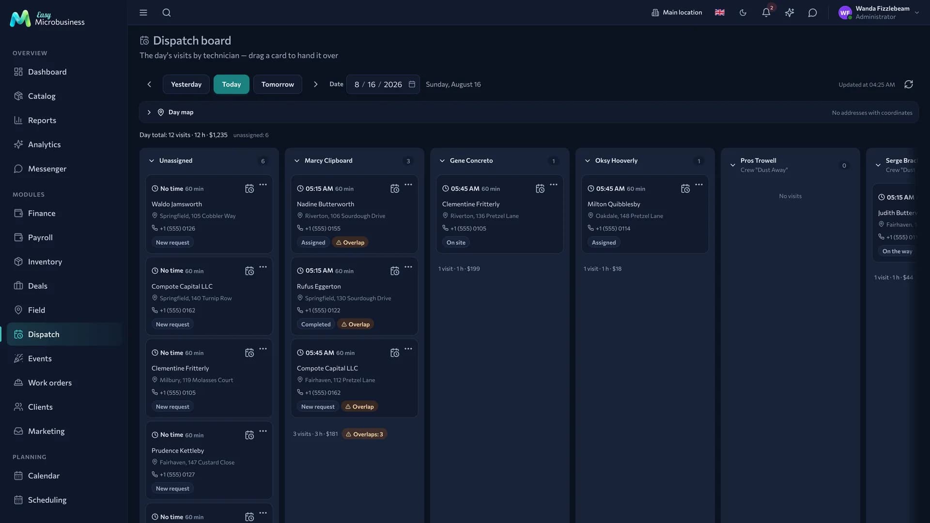The height and width of the screenshot is (523, 930).
Task: Click Updated at 04:25 AM text
Action: click(867, 85)
